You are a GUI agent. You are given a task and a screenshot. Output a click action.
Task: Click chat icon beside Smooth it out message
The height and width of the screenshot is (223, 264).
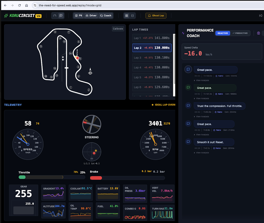point(188,142)
